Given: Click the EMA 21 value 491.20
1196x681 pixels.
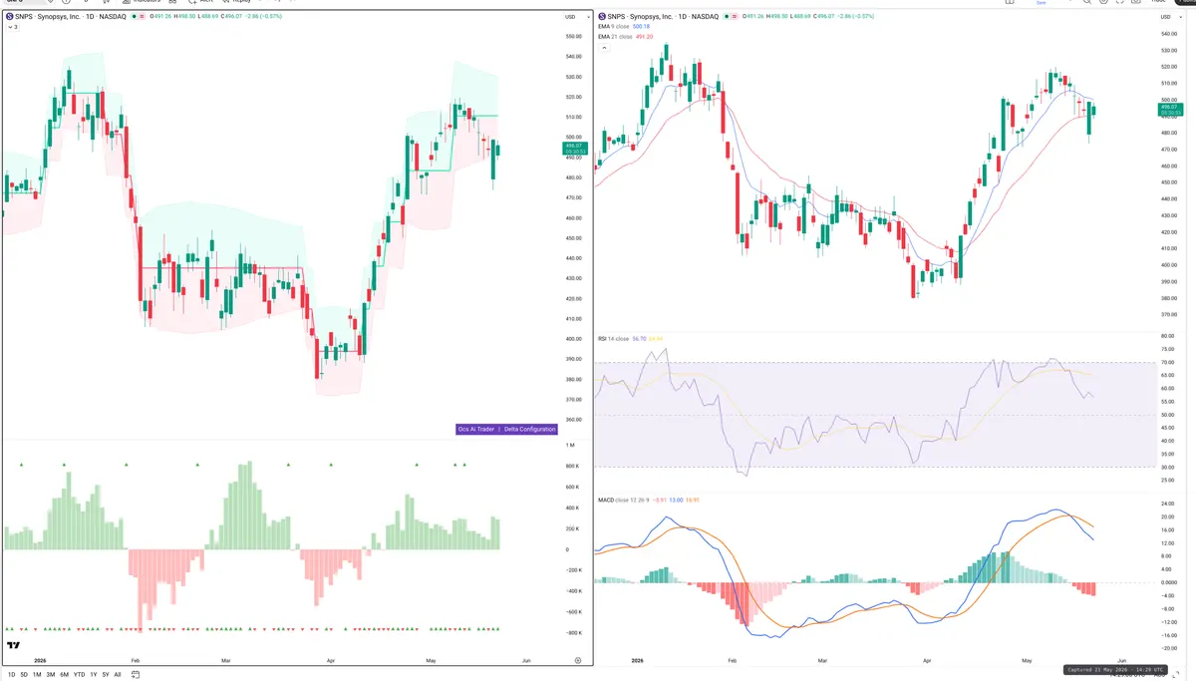Looking at the screenshot, I should click(644, 37).
